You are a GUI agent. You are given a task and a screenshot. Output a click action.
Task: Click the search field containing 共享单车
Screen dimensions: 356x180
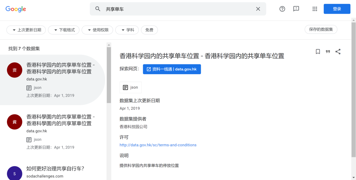coord(178,9)
